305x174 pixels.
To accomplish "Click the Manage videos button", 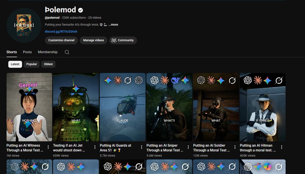I will pyautogui.click(x=93, y=40).
